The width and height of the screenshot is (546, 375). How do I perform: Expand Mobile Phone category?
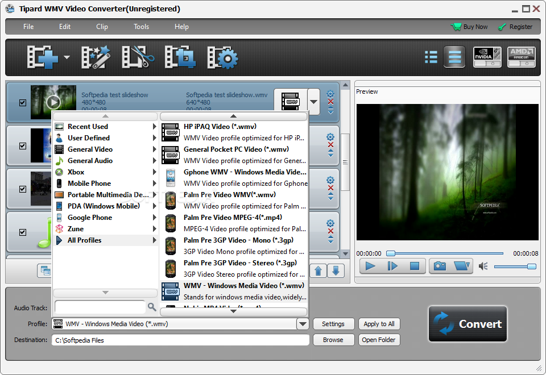[106, 184]
